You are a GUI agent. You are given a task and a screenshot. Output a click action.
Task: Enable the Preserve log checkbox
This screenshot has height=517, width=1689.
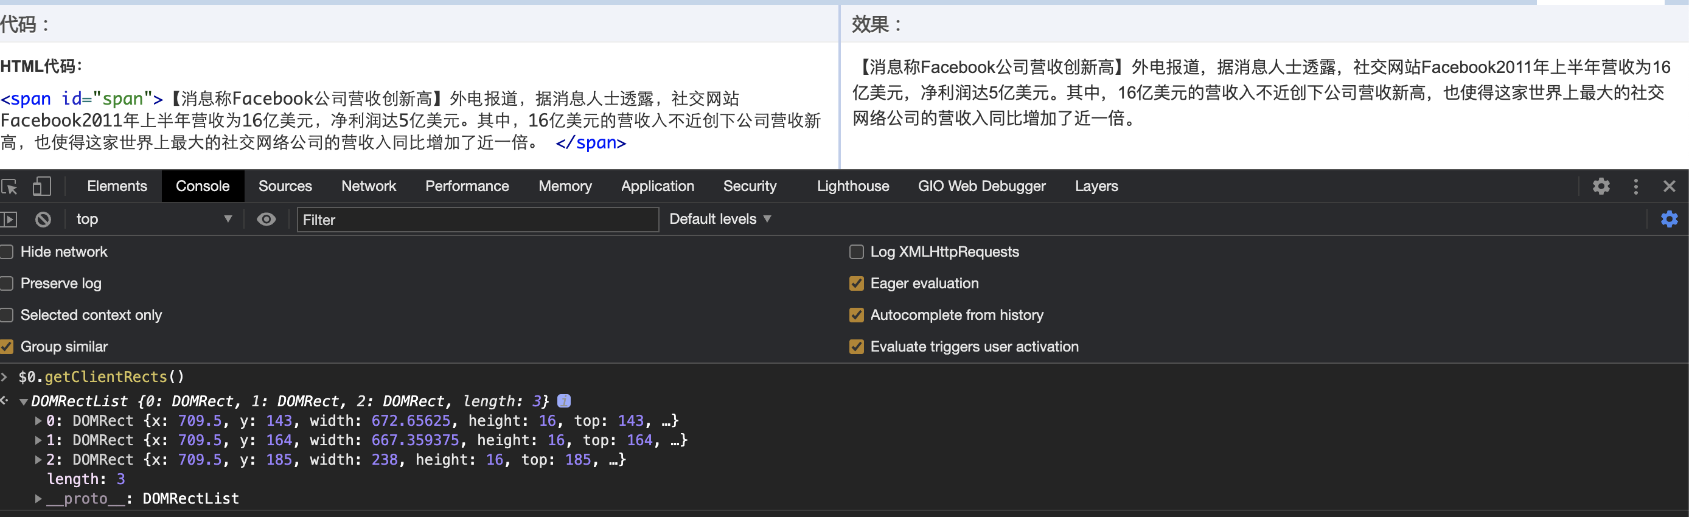click(x=7, y=283)
